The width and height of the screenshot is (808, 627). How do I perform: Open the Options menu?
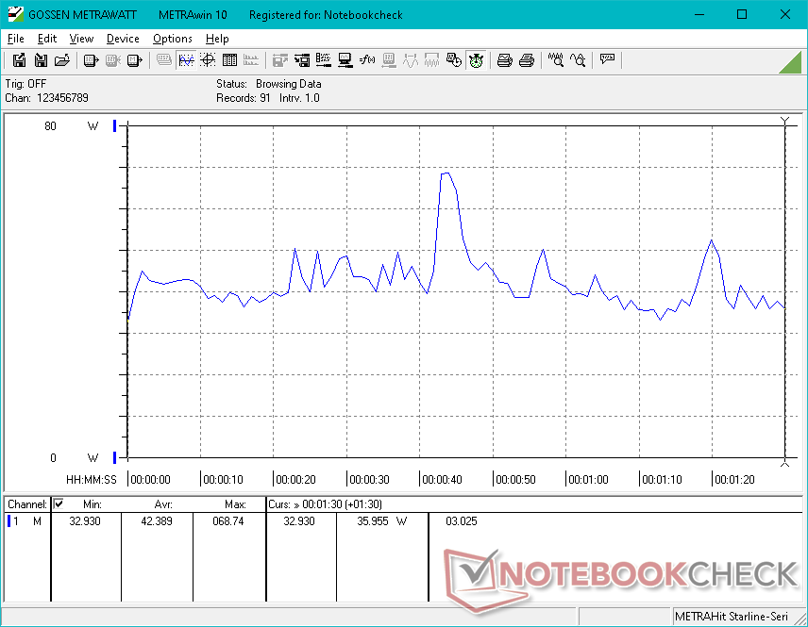coord(172,39)
